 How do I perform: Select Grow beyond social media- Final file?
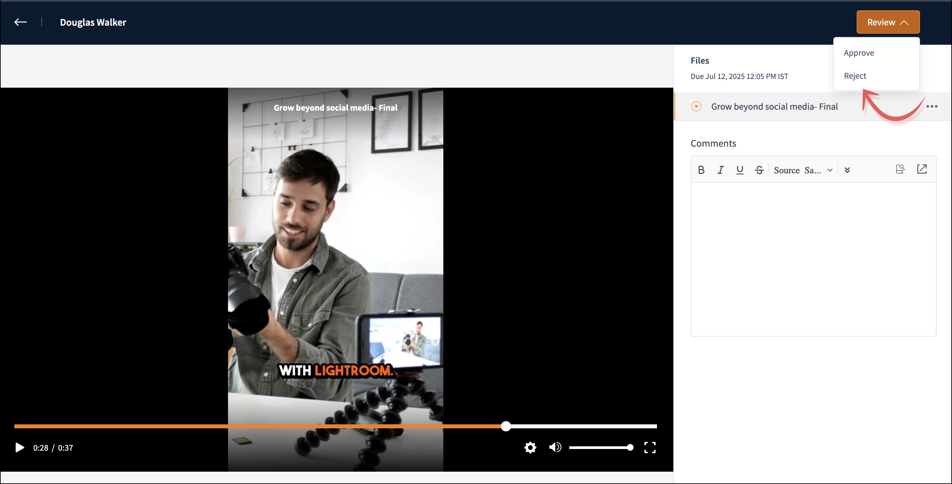tap(774, 106)
